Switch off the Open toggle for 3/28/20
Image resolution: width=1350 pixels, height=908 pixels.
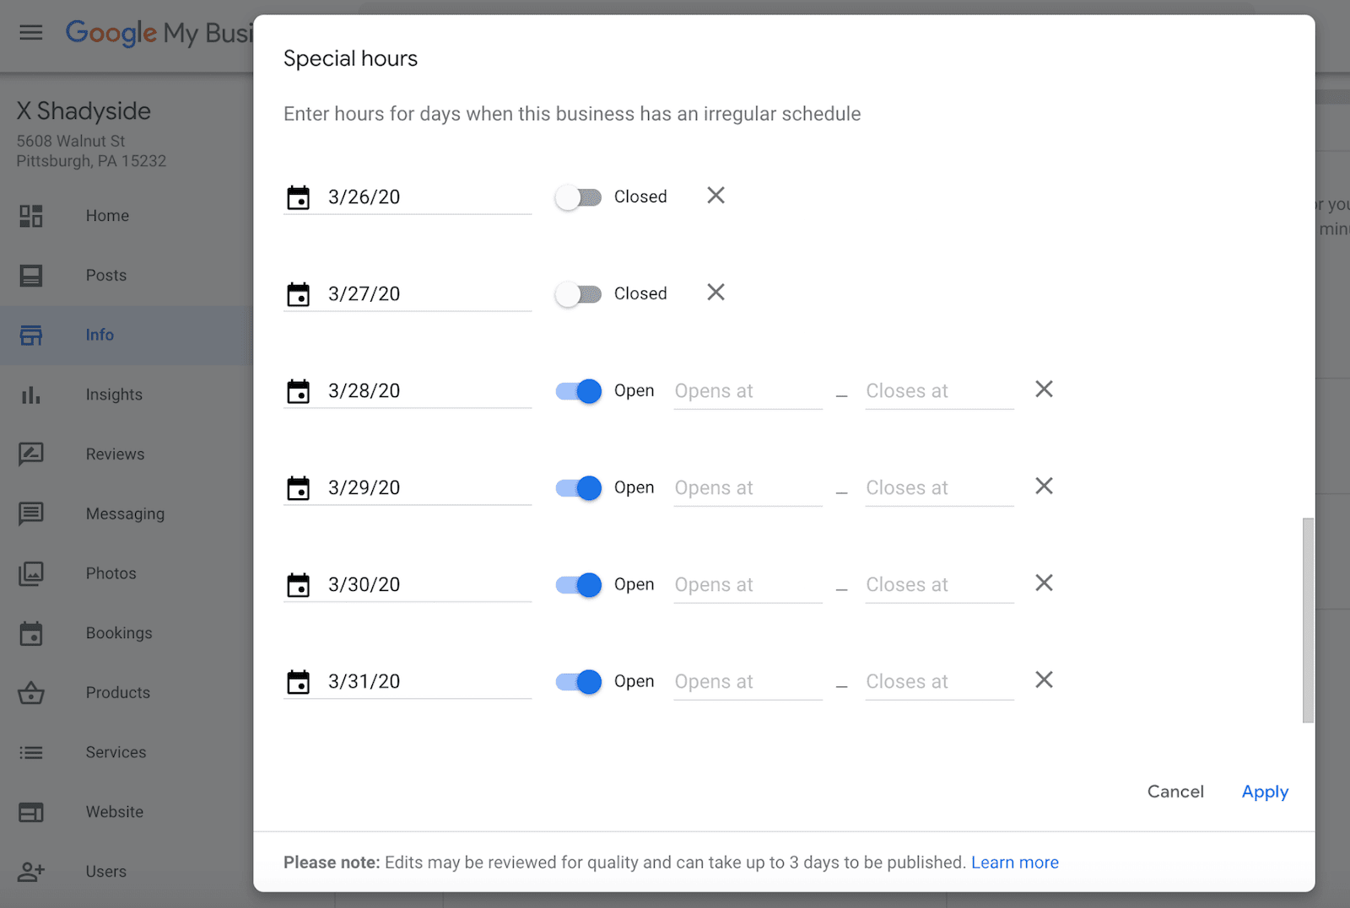[578, 391]
